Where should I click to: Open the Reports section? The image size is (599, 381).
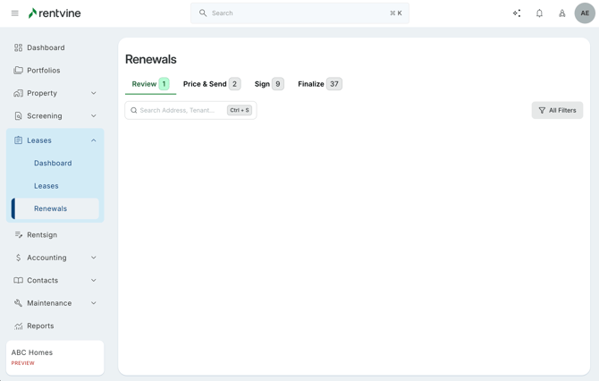click(x=40, y=326)
